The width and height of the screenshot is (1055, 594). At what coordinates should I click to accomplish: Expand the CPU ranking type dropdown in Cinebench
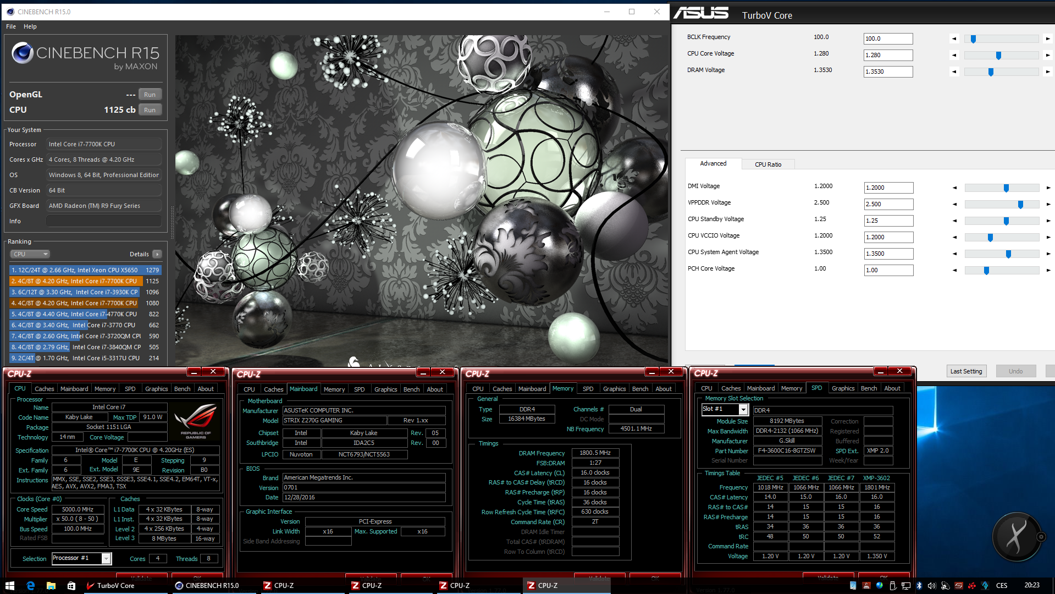click(x=30, y=254)
